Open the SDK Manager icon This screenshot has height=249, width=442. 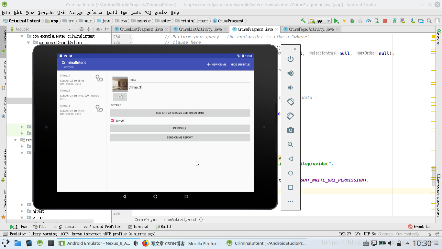(413, 21)
